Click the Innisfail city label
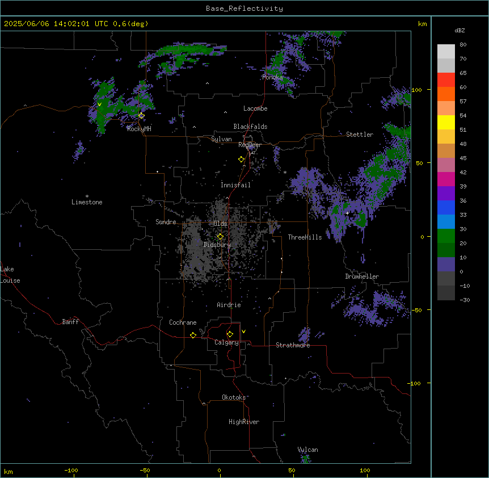489x478 pixels. (235, 185)
